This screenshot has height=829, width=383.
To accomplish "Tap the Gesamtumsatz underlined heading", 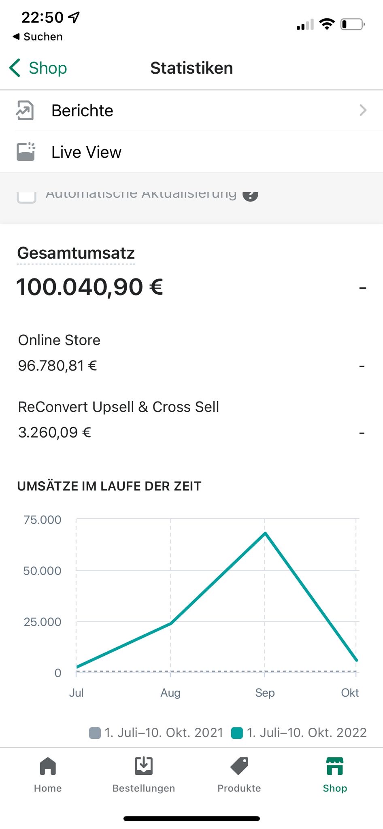I will click(76, 253).
